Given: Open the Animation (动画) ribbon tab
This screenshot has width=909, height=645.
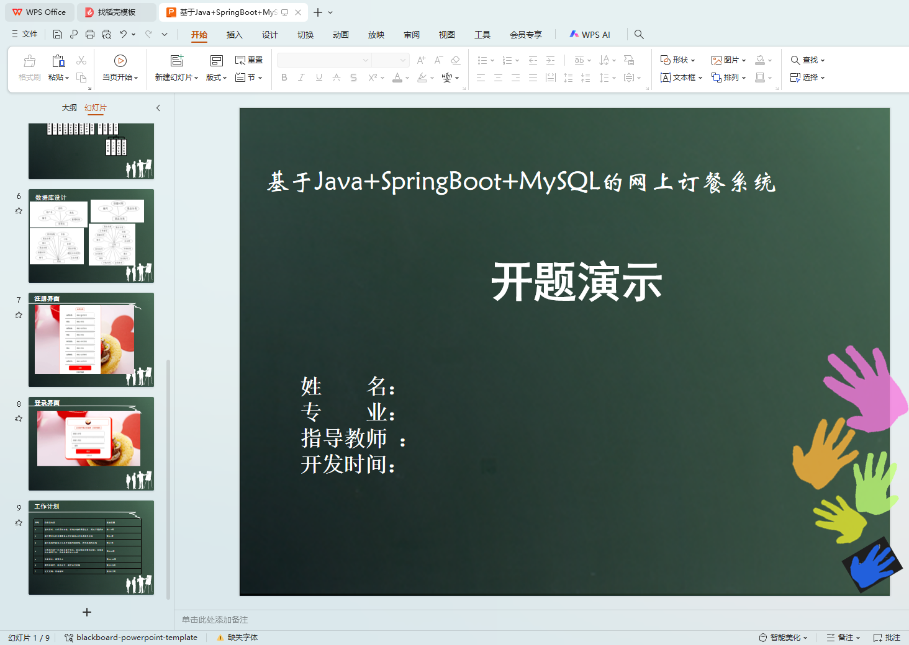Looking at the screenshot, I should click(x=341, y=35).
